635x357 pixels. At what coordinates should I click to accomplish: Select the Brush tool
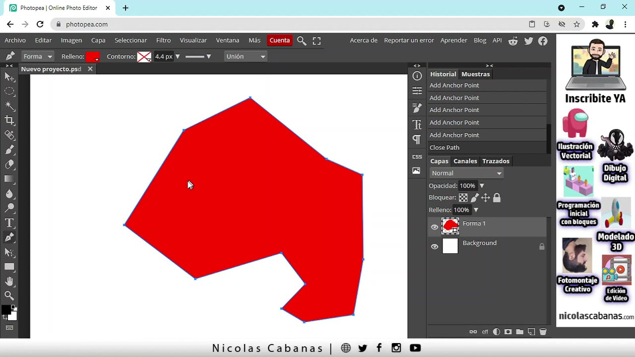coord(9,149)
